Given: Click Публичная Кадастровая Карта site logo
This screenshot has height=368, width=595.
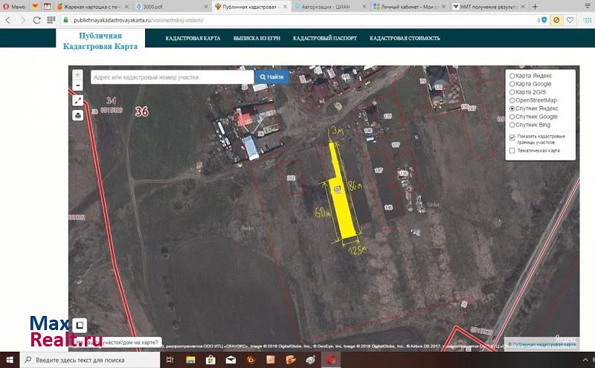Looking at the screenshot, I should (x=100, y=39).
